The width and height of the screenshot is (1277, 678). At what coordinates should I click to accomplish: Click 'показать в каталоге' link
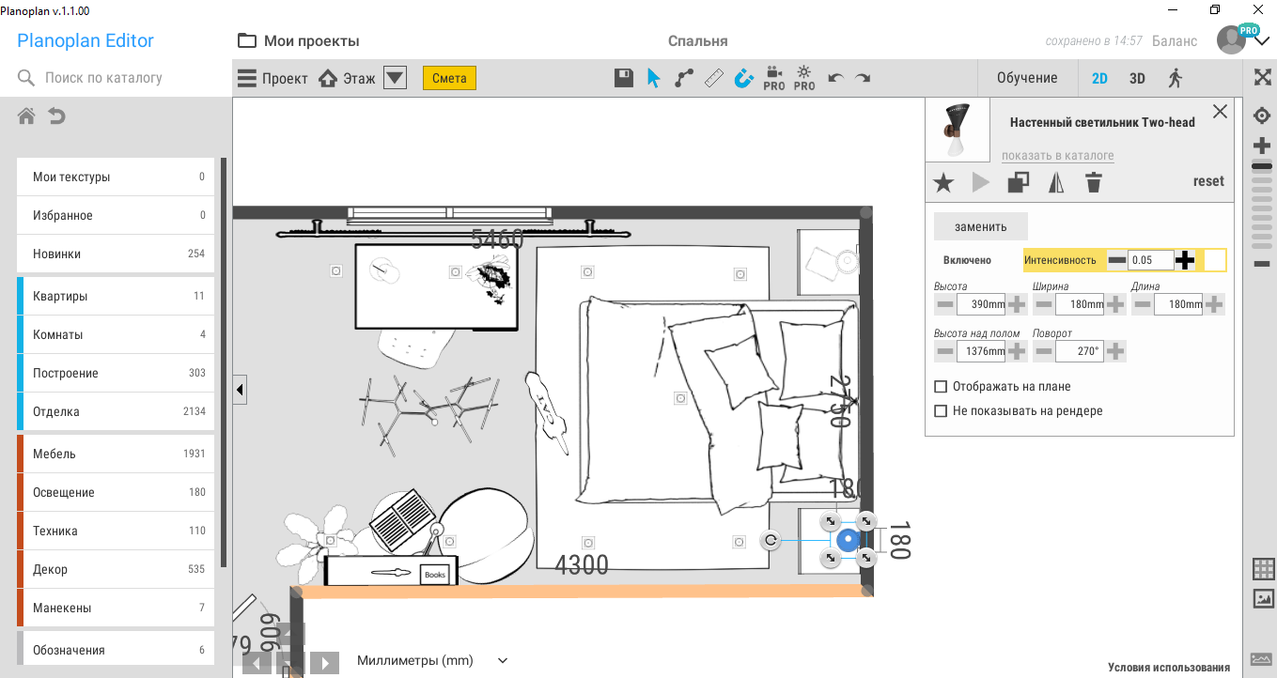tap(1058, 156)
